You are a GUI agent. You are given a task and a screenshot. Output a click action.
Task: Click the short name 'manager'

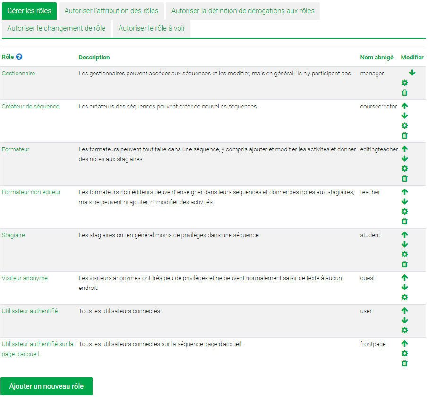tap(372, 73)
